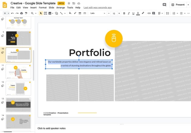Click the print icon in the toolbar
This screenshot has height=133, width=191.
[22, 13]
